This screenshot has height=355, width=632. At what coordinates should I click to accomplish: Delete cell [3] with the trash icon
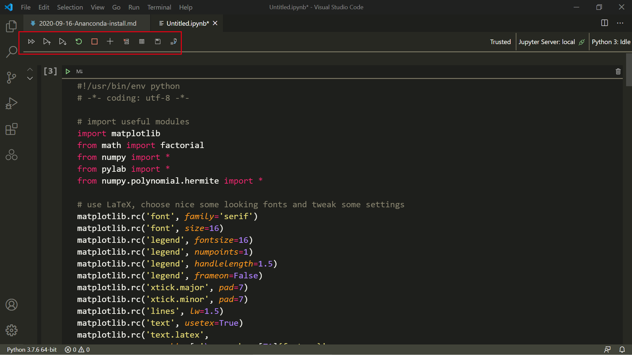(x=618, y=71)
